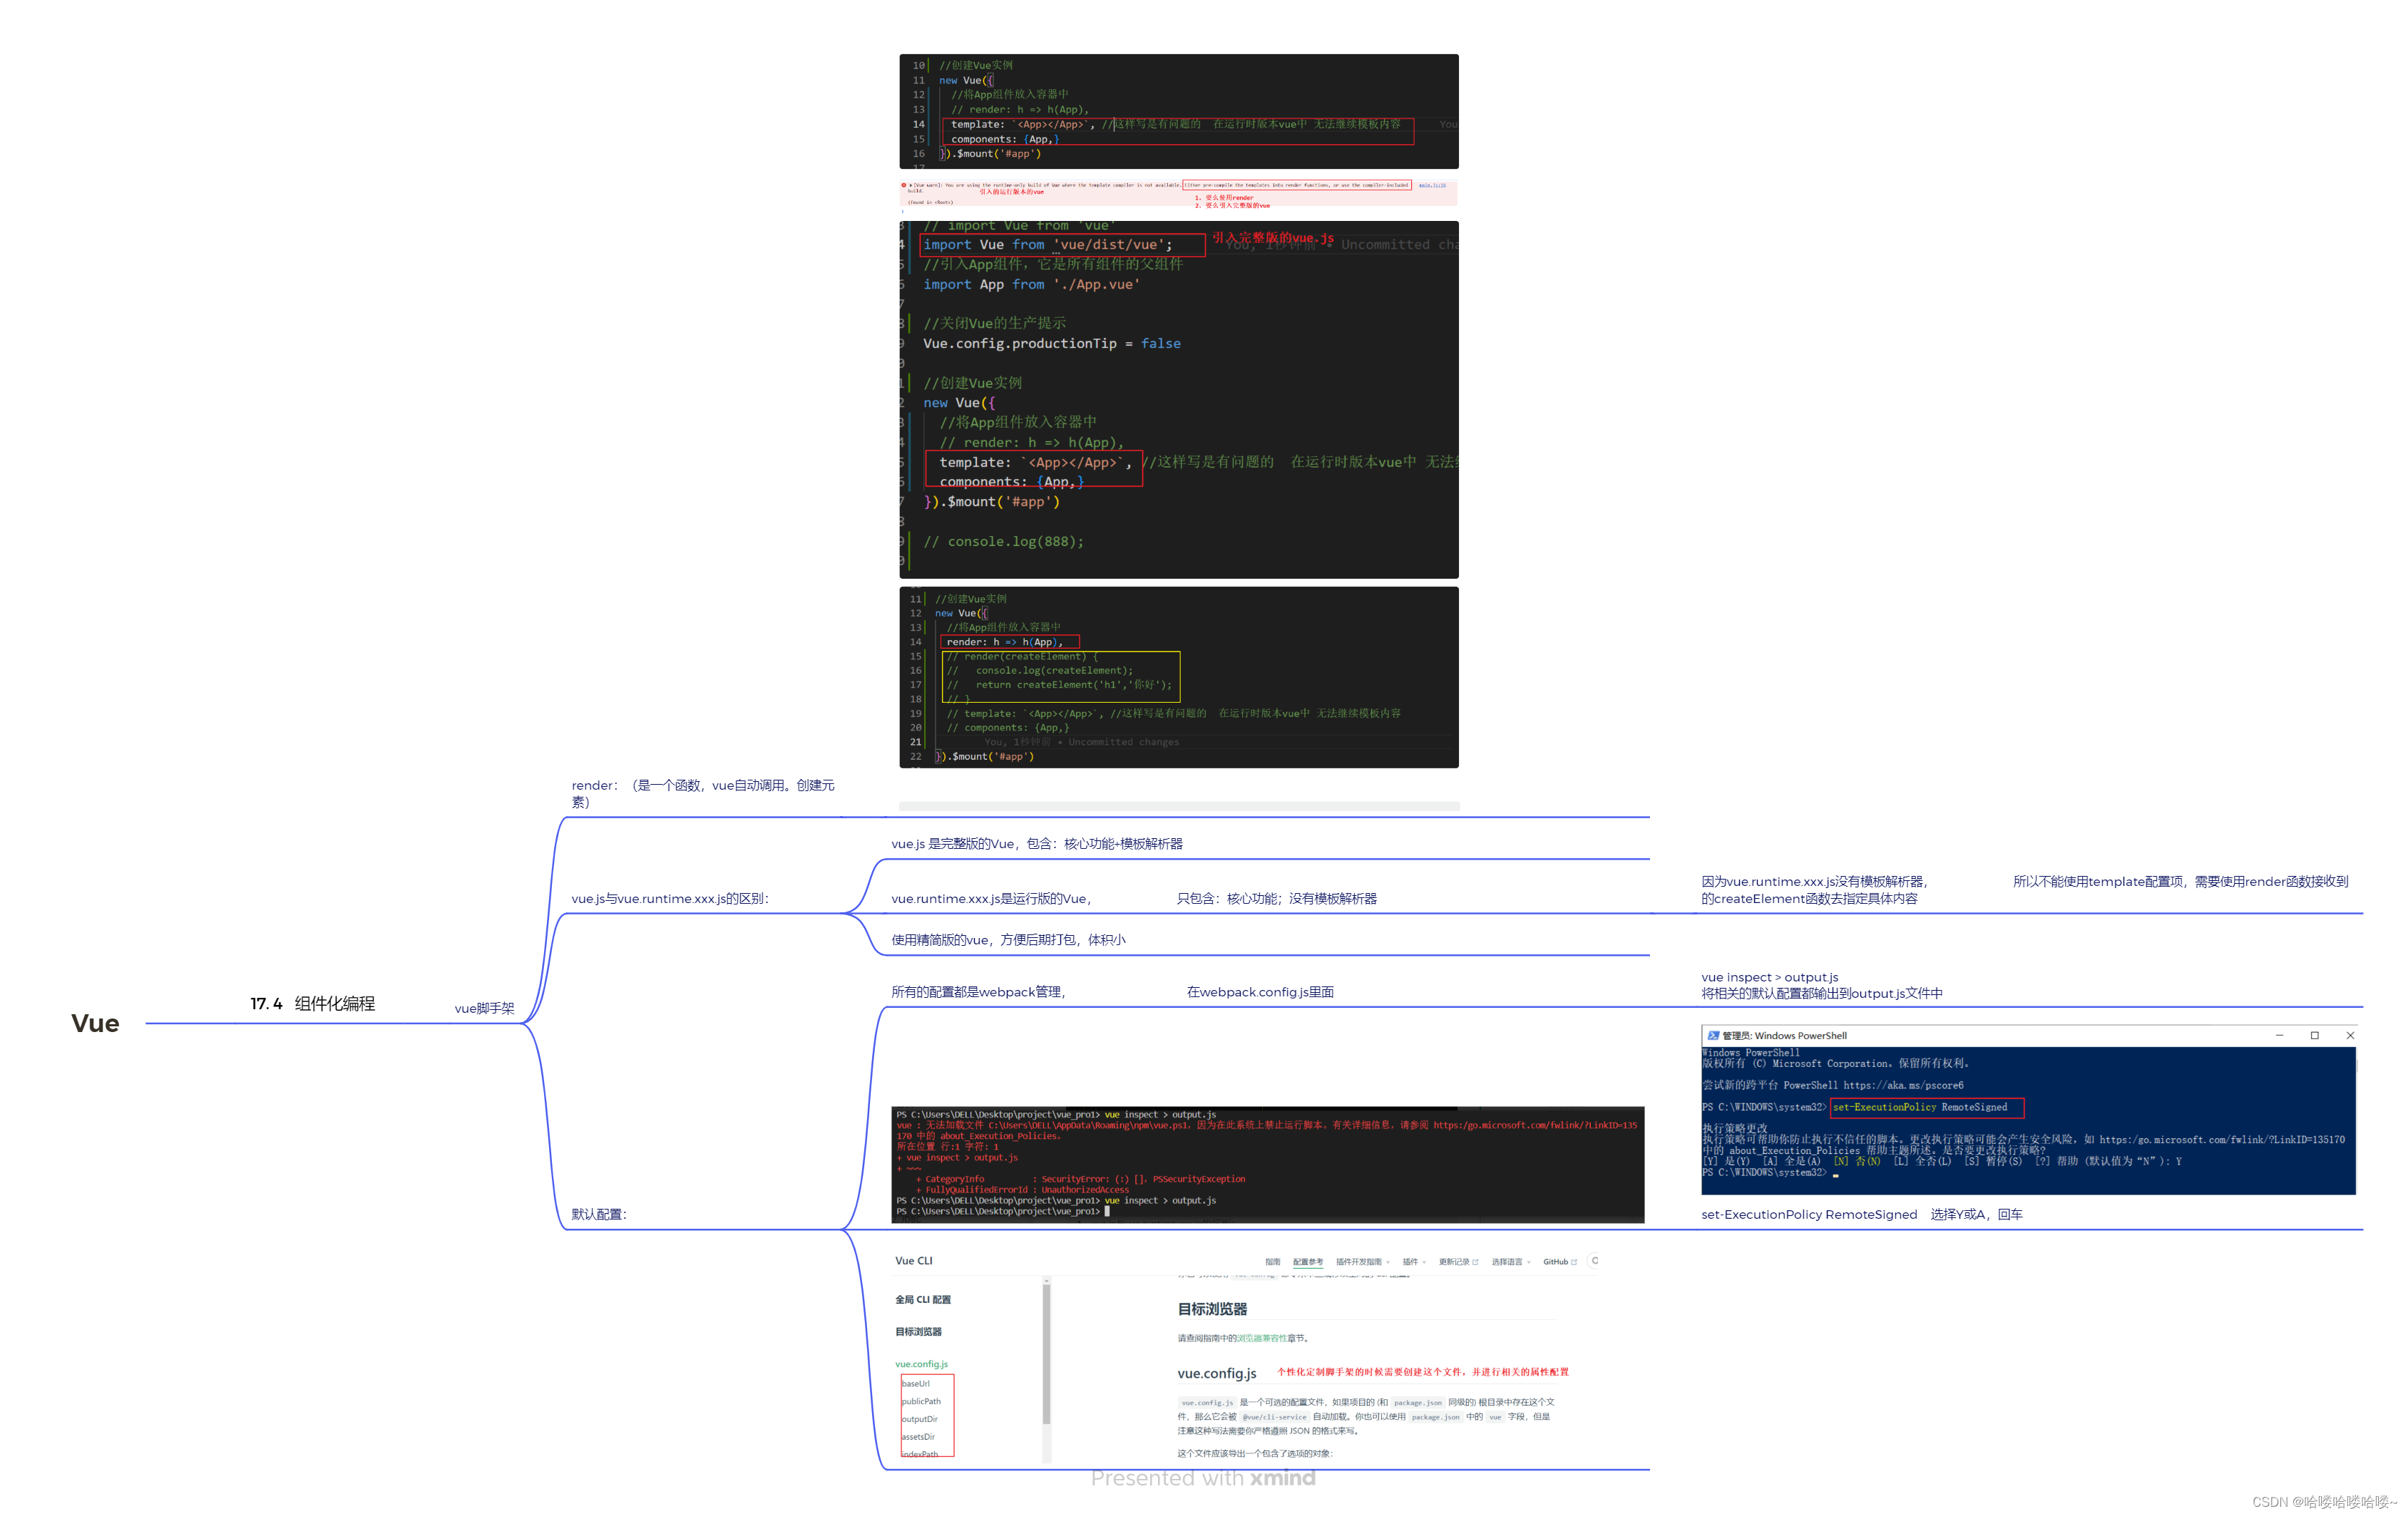Open the 更新记录 external link
This screenshot has height=1516, width=2408.
[1457, 1261]
